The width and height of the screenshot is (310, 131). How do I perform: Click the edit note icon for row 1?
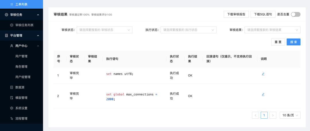coord(263,74)
